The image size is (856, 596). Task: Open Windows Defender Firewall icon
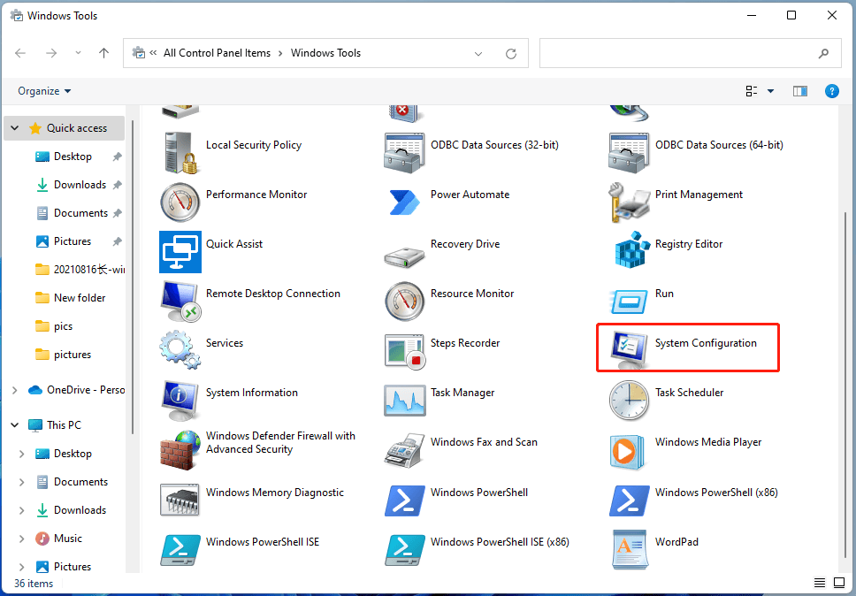180,450
